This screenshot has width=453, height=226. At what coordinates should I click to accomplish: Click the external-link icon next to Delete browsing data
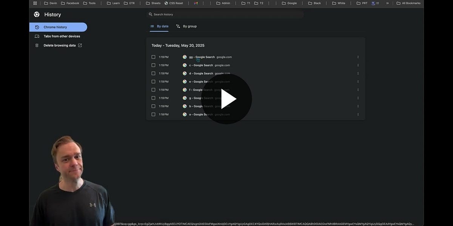click(x=80, y=45)
